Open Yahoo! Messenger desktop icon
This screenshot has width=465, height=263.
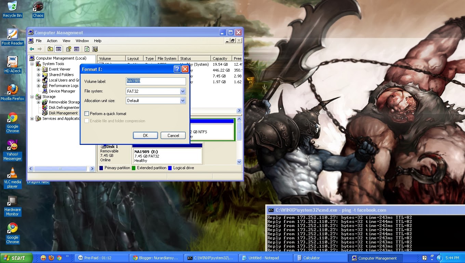(x=12, y=150)
